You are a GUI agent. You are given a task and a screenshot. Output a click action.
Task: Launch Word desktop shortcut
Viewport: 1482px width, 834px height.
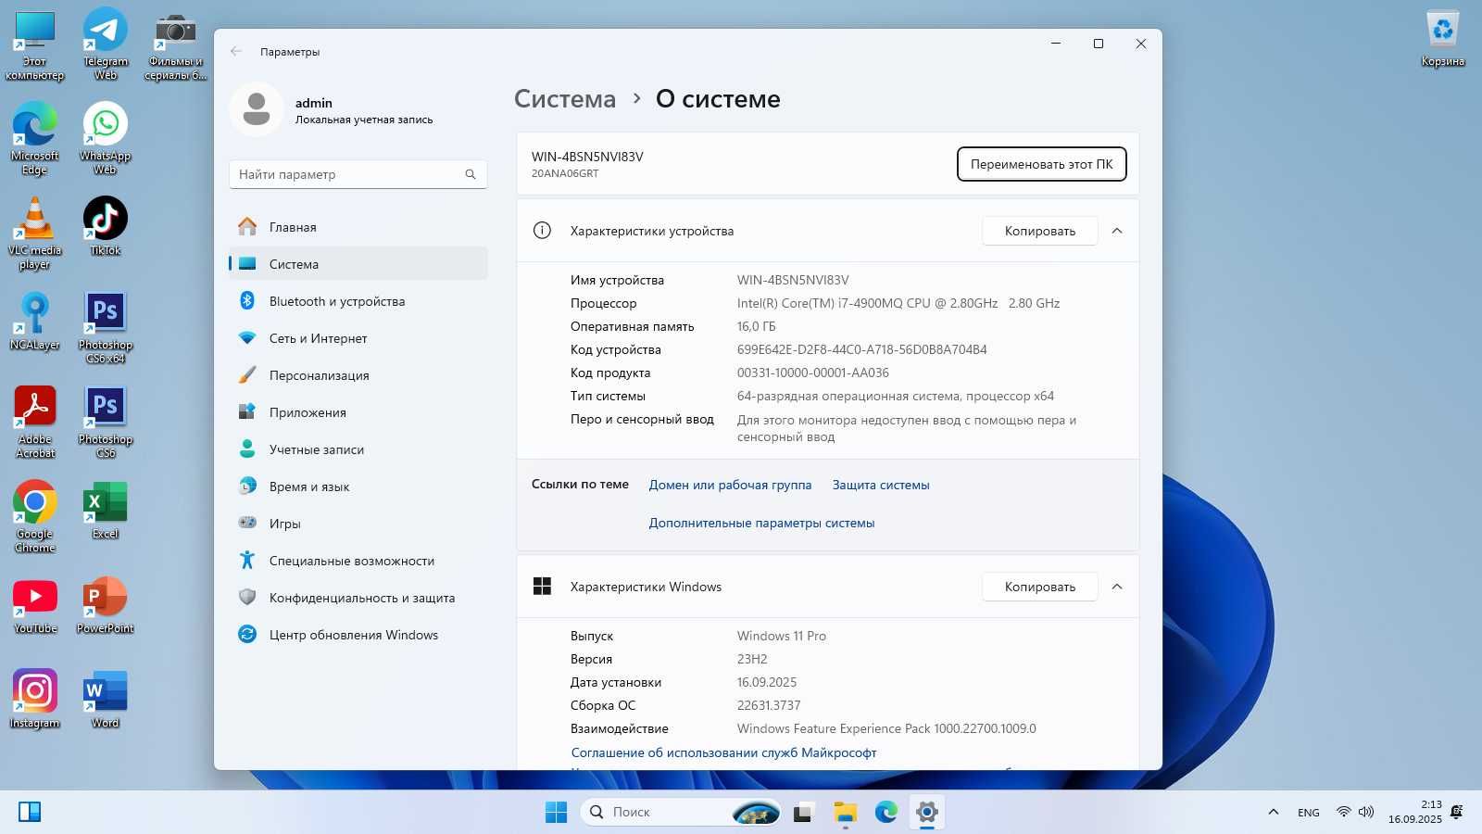click(x=106, y=699)
